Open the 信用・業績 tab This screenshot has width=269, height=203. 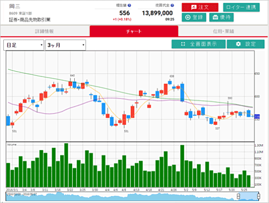tap(223, 31)
